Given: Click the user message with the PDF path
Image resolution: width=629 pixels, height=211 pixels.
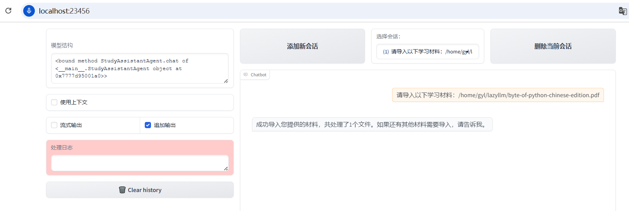Looking at the screenshot, I should (x=498, y=95).
